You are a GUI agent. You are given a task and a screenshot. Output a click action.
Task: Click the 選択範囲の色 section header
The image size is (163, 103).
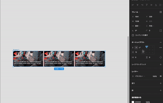tap(136, 98)
